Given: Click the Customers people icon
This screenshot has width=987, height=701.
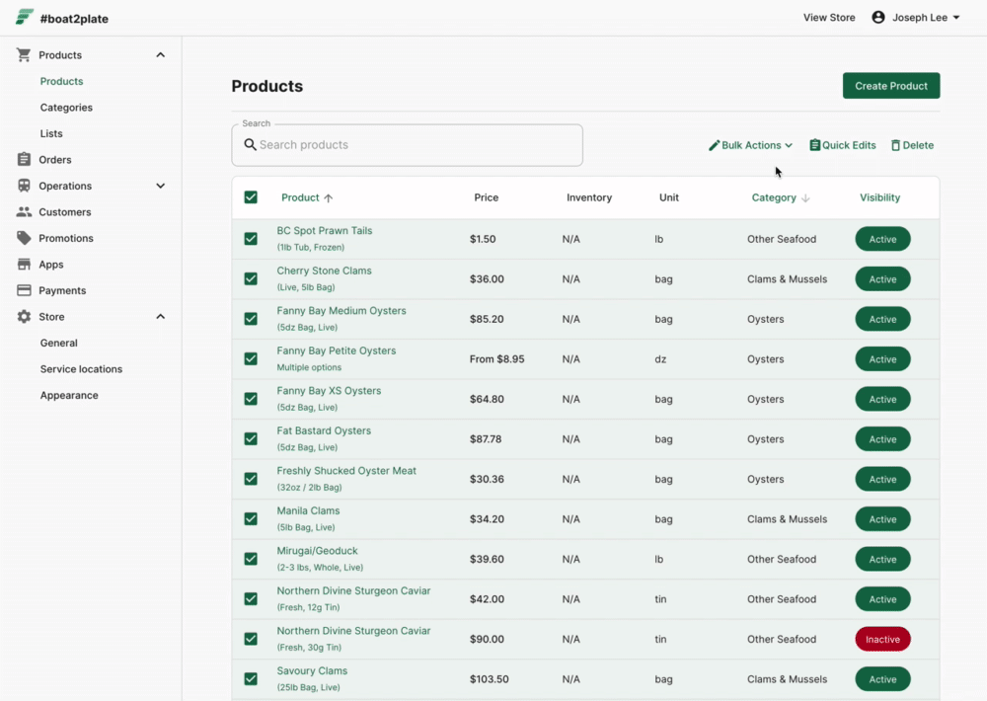Looking at the screenshot, I should pyautogui.click(x=24, y=211).
